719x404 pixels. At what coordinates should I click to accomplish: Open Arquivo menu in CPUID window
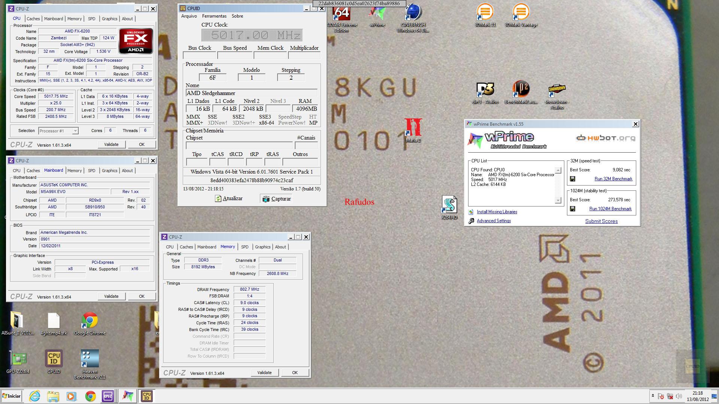coord(189,16)
